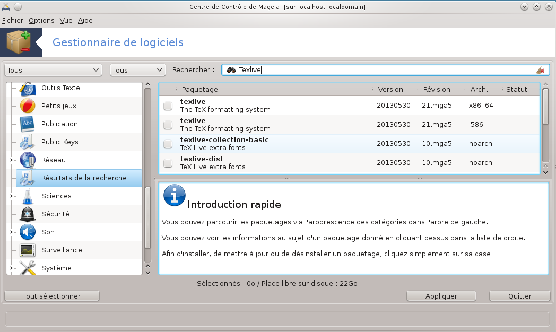Expand the Son category
The height and width of the screenshot is (332, 556).
coord(11,232)
